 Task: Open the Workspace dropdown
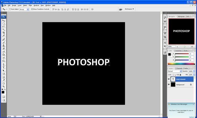[129, 9]
